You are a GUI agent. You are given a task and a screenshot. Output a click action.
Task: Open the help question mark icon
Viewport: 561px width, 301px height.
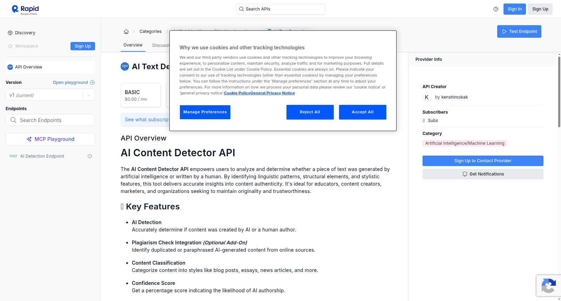pyautogui.click(x=496, y=9)
